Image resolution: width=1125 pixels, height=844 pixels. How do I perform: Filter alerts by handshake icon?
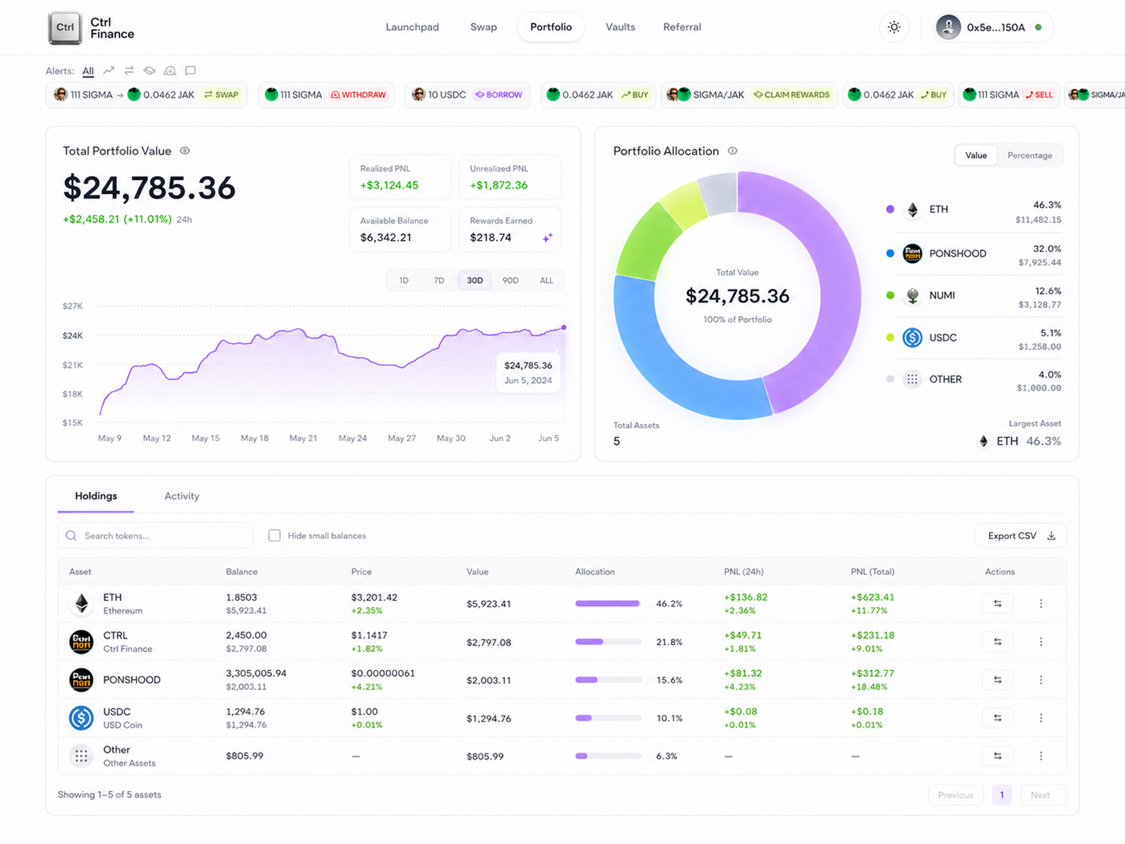click(149, 71)
